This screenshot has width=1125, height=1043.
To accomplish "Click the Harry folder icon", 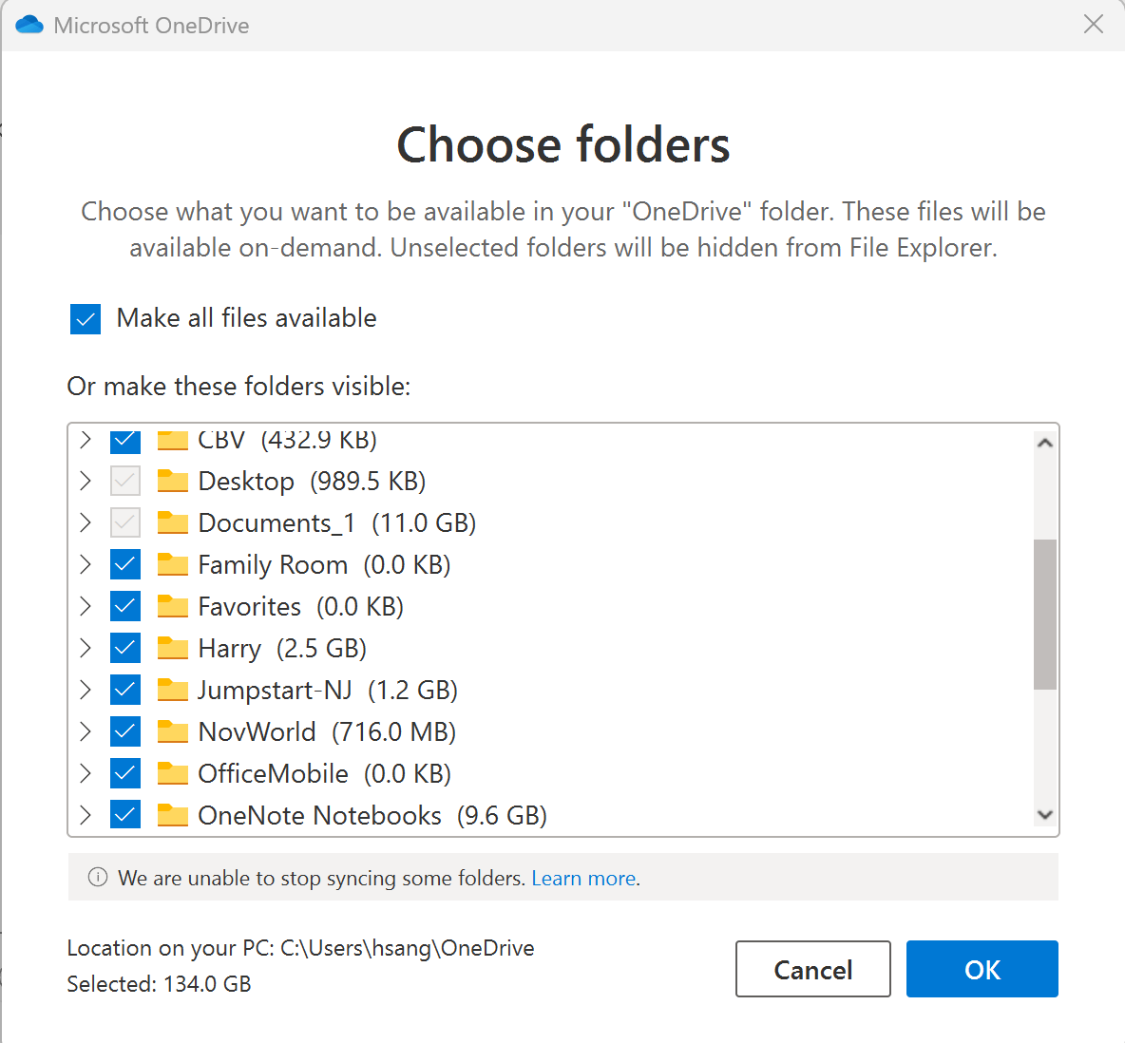I will [x=172, y=648].
